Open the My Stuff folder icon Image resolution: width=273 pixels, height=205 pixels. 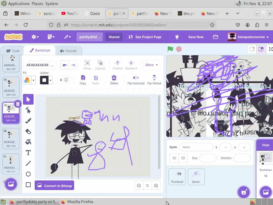coord(215,37)
